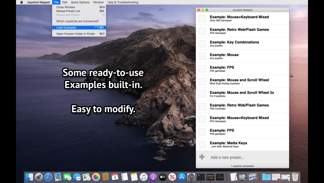Open the Music app in dock
This screenshot has width=324, height=183.
(143, 177)
